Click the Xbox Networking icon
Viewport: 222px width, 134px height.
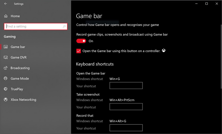[x=6, y=99]
